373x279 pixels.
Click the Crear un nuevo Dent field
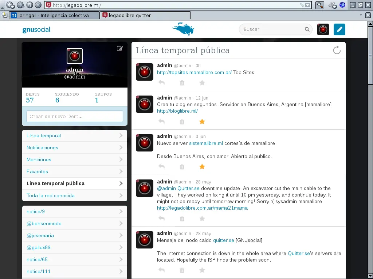tap(75, 116)
